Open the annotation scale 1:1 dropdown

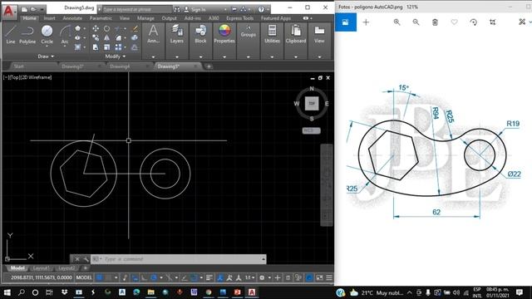pyautogui.click(x=249, y=277)
